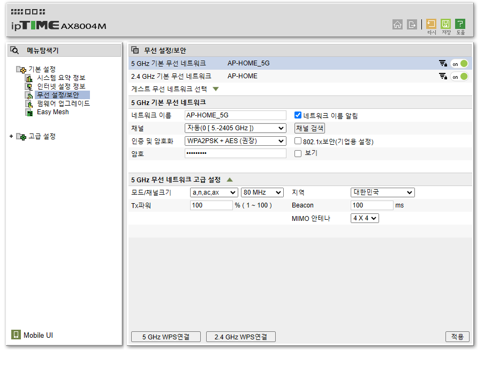Image resolution: width=499 pixels, height=371 pixels.
Task: Expand the 게스트 무선 네트워크 선택 triangle
Action: [x=216, y=89]
